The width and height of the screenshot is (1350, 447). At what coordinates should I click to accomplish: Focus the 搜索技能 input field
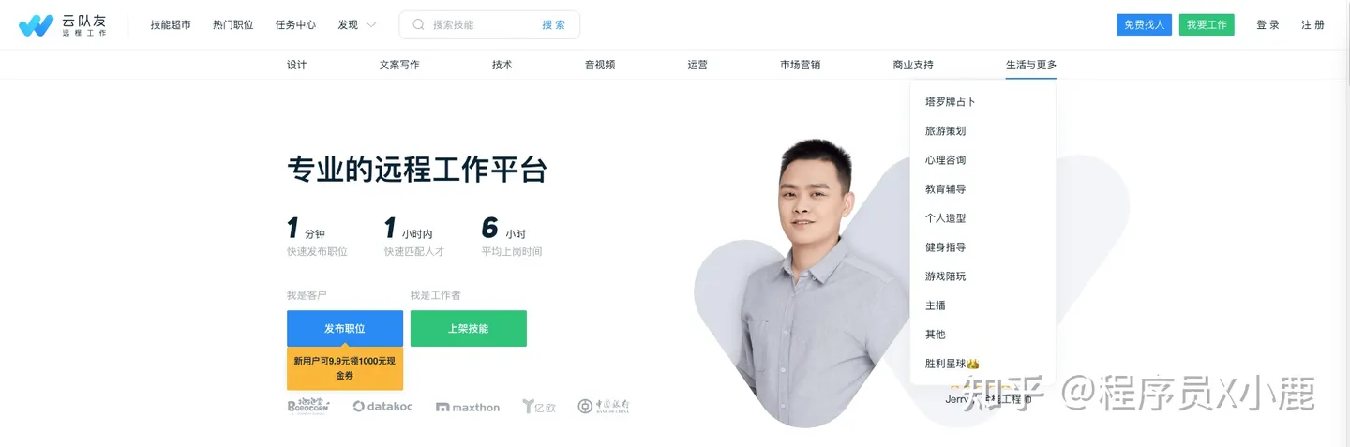[480, 24]
